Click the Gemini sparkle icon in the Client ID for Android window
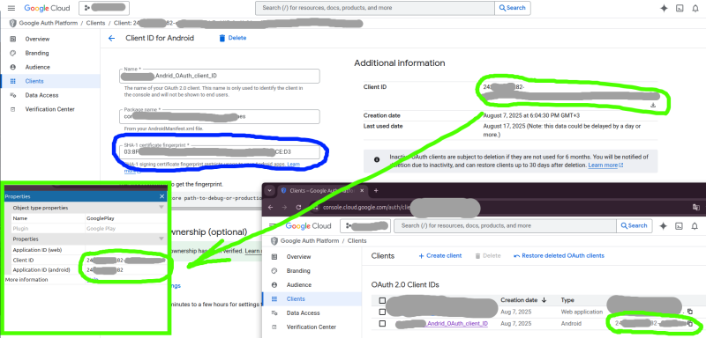Image resolution: width=706 pixels, height=338 pixels. click(664, 8)
